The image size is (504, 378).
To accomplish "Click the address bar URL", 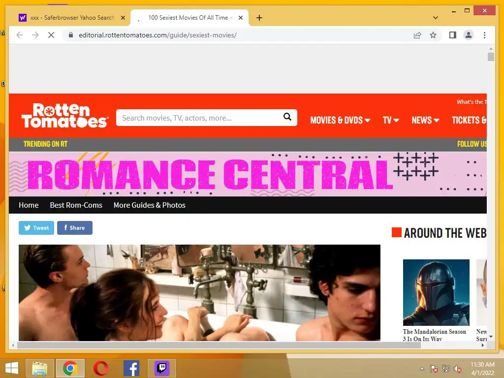I will 157,35.
